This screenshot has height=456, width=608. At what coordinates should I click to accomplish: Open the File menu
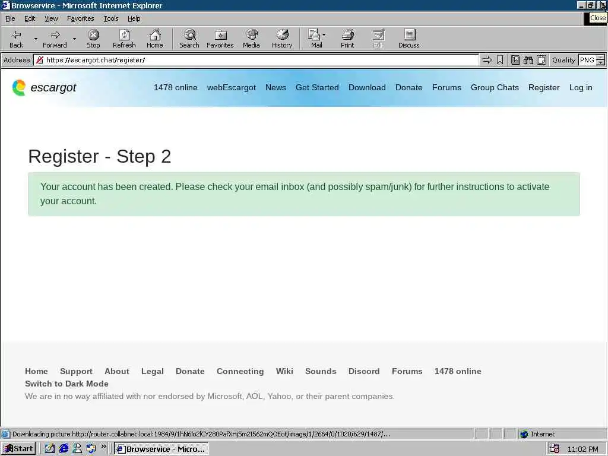10,18
